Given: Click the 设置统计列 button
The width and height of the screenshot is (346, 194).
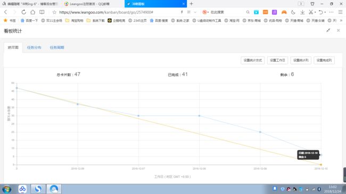Looking at the screenshot, I should 301,60.
